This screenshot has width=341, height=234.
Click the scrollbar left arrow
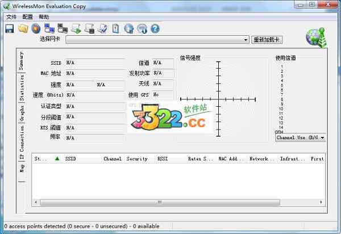point(36,202)
